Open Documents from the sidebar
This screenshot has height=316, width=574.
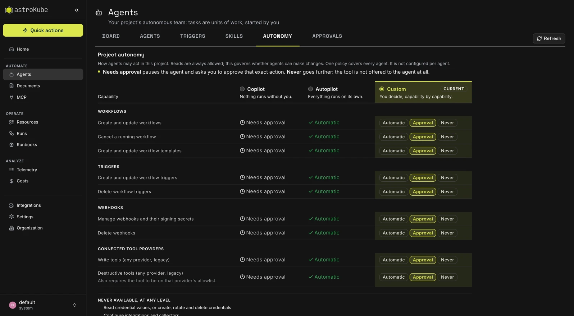[43, 86]
